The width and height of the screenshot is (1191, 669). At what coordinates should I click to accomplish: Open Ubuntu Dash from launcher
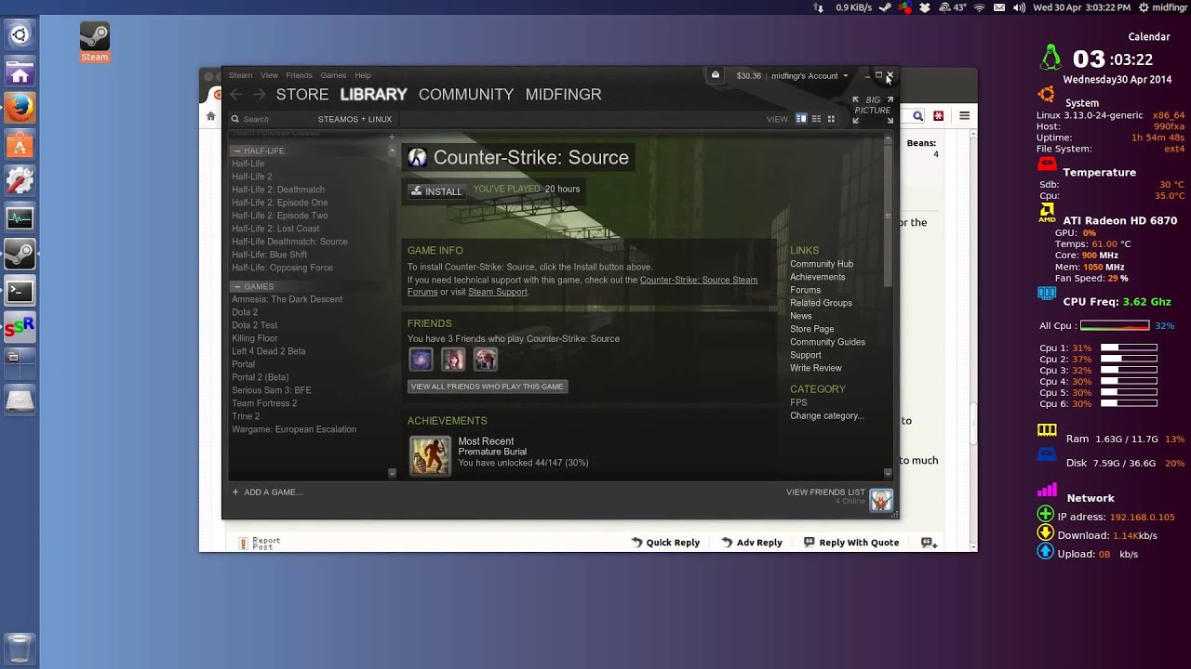click(x=20, y=35)
